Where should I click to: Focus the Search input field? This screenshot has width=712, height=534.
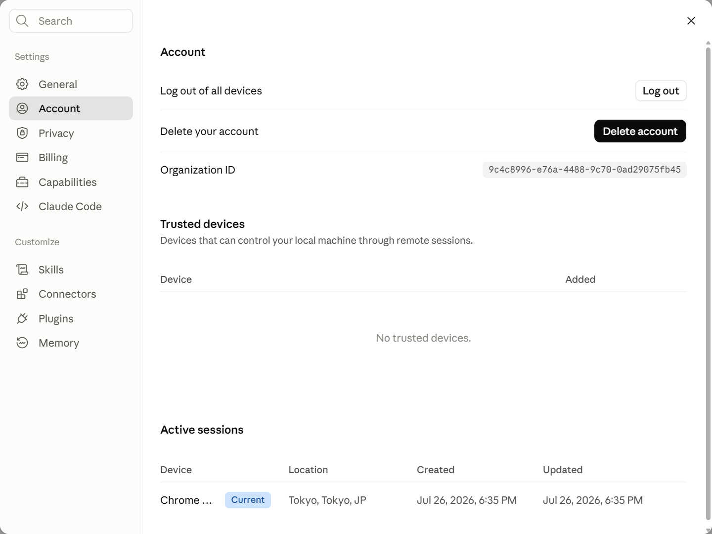[71, 21]
